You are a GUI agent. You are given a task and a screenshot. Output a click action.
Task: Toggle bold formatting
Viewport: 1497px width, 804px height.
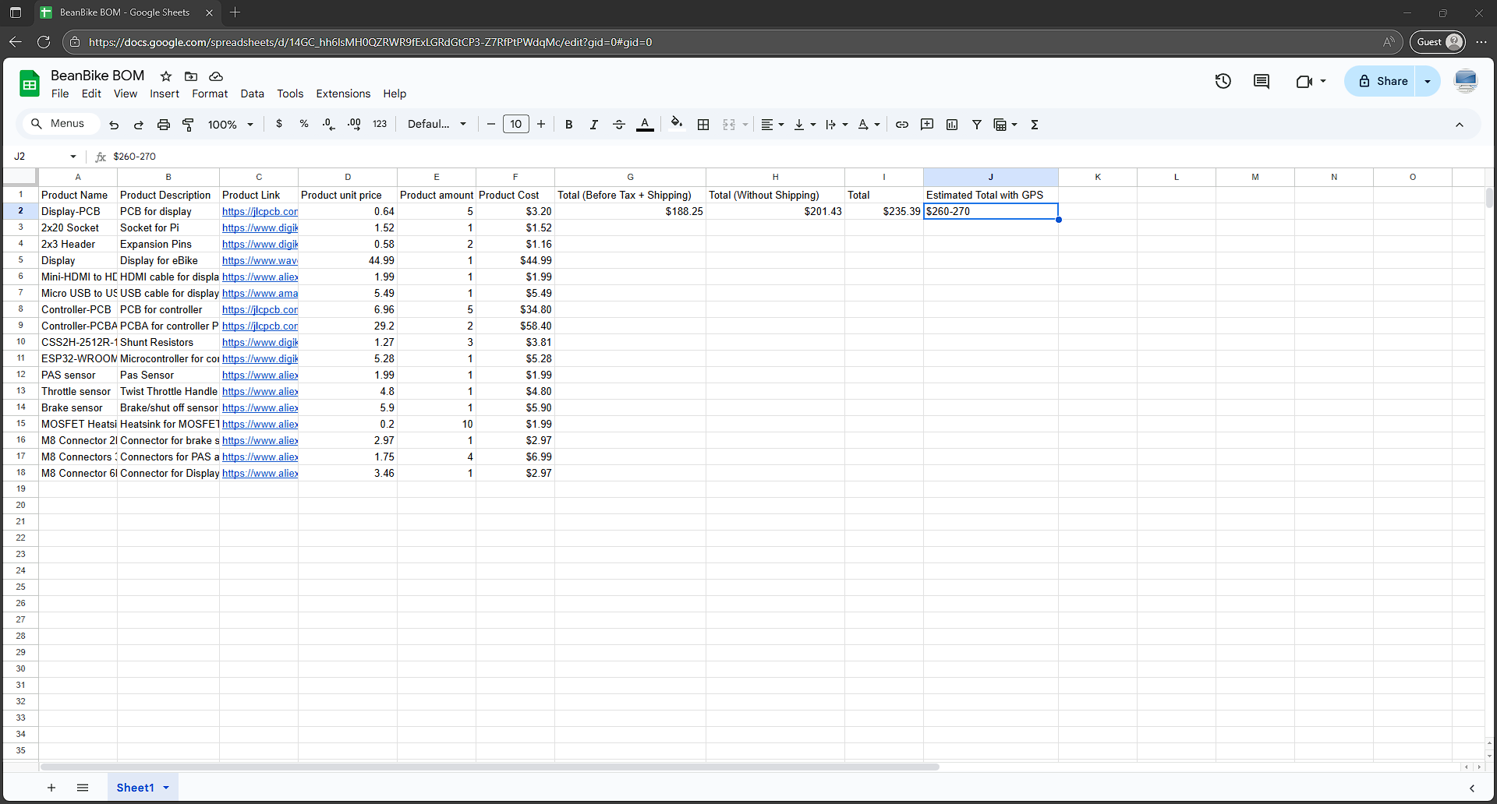[569, 125]
